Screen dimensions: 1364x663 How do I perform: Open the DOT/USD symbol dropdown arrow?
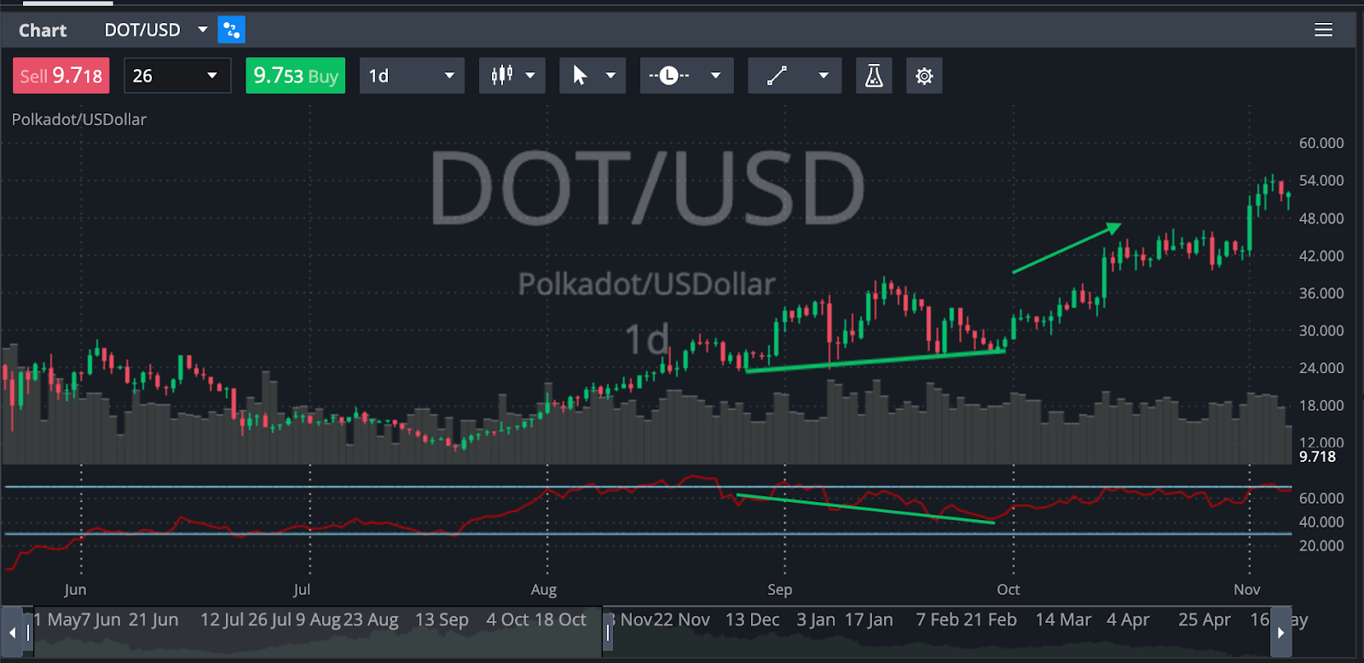point(203,30)
